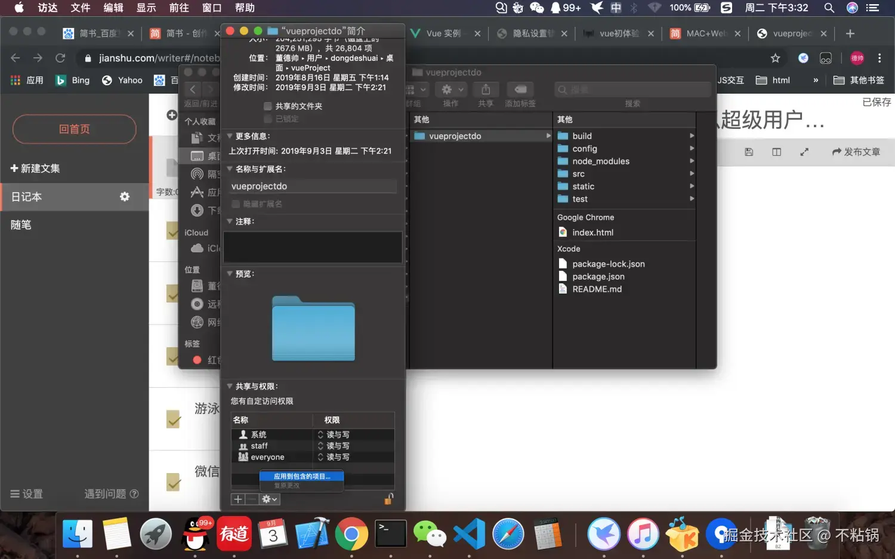Image resolution: width=895 pixels, height=559 pixels.
Task: Add a permission entry with plus button
Action: [238, 499]
